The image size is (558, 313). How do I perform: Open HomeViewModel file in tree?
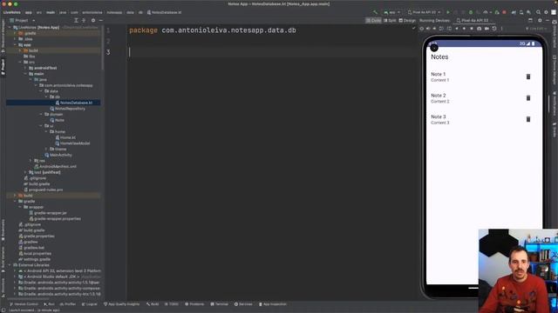point(74,143)
